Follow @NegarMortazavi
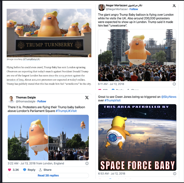 (x=134, y=9)
